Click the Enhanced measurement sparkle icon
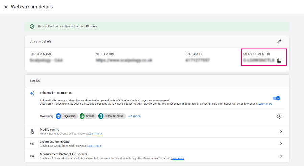The image size is (304, 166). tap(32, 93)
